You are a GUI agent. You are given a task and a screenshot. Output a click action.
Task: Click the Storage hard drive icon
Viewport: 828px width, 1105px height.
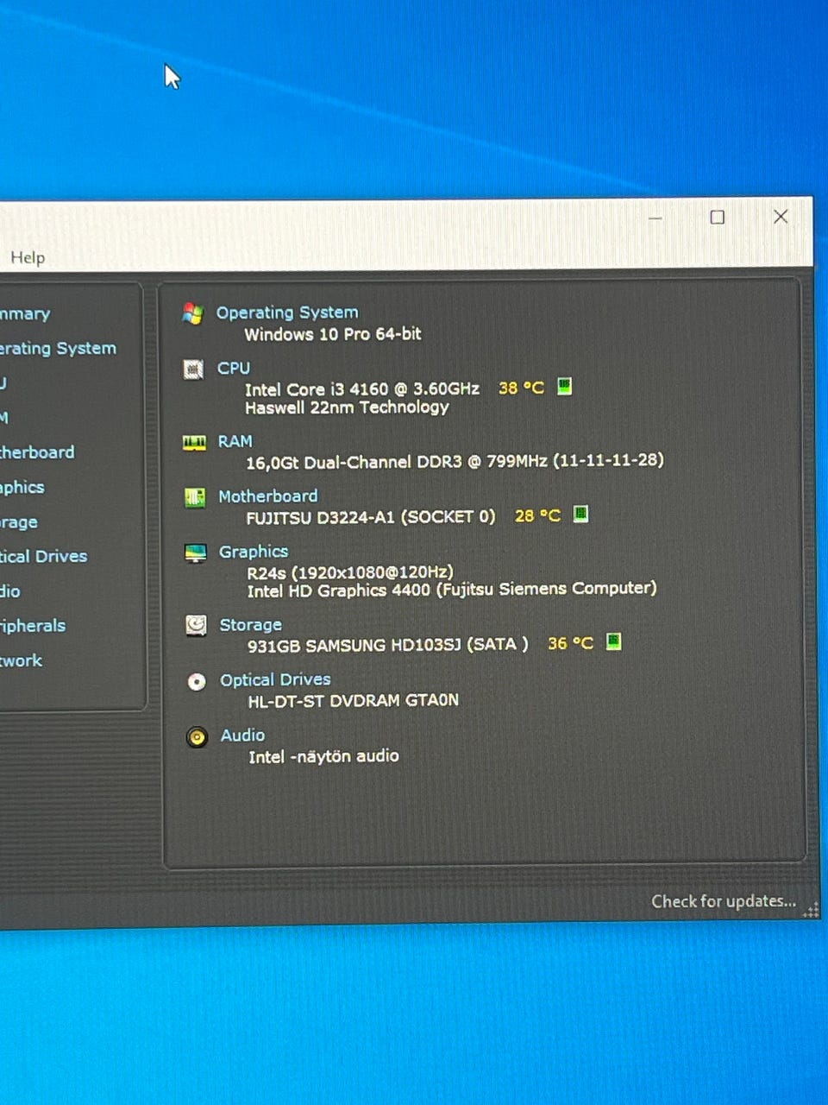[x=197, y=625]
